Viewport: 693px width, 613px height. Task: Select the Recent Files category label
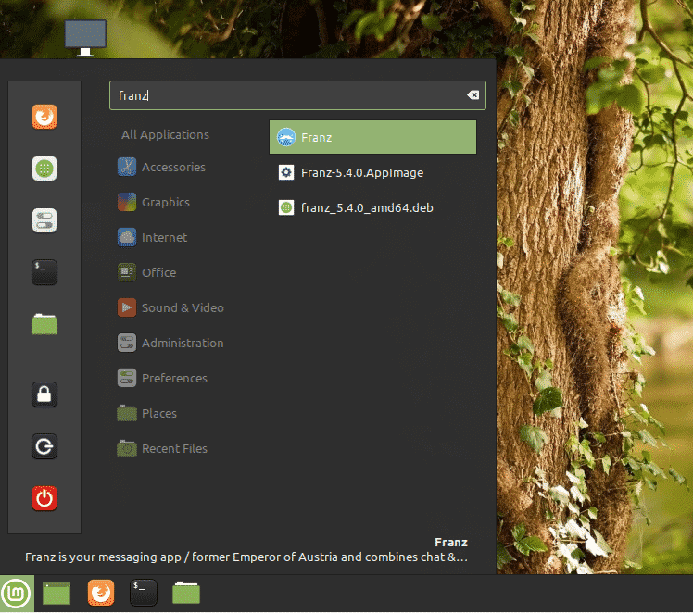pyautogui.click(x=174, y=448)
